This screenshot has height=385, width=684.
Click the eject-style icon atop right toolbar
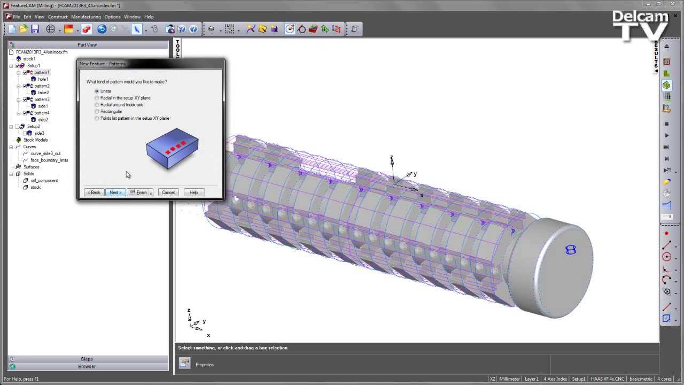coord(666,47)
